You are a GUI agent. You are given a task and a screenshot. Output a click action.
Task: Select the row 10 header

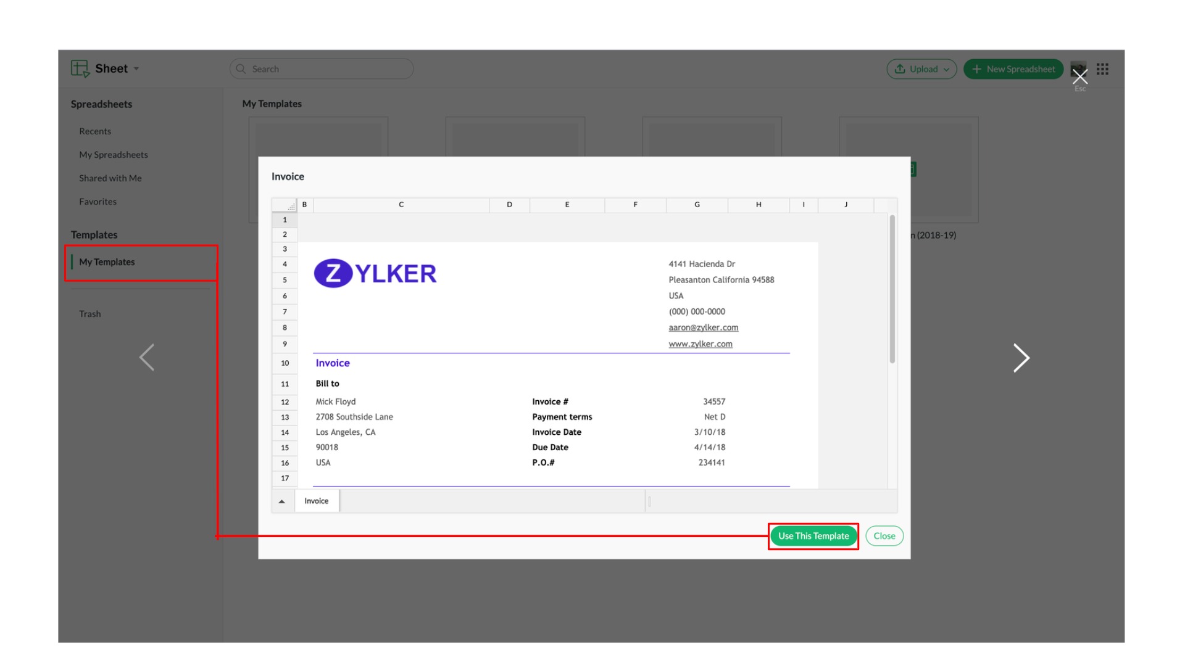(x=285, y=363)
